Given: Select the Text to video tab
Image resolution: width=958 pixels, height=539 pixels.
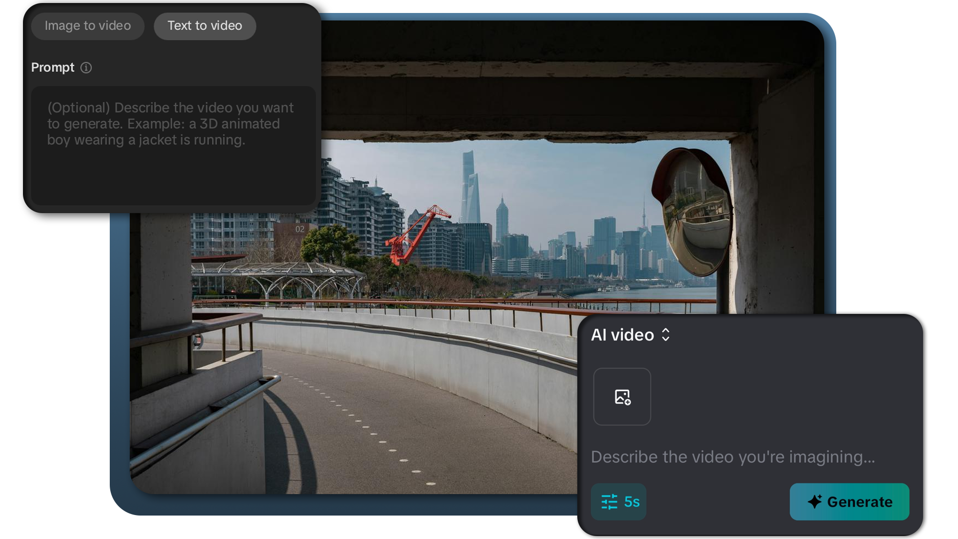Looking at the screenshot, I should [205, 26].
